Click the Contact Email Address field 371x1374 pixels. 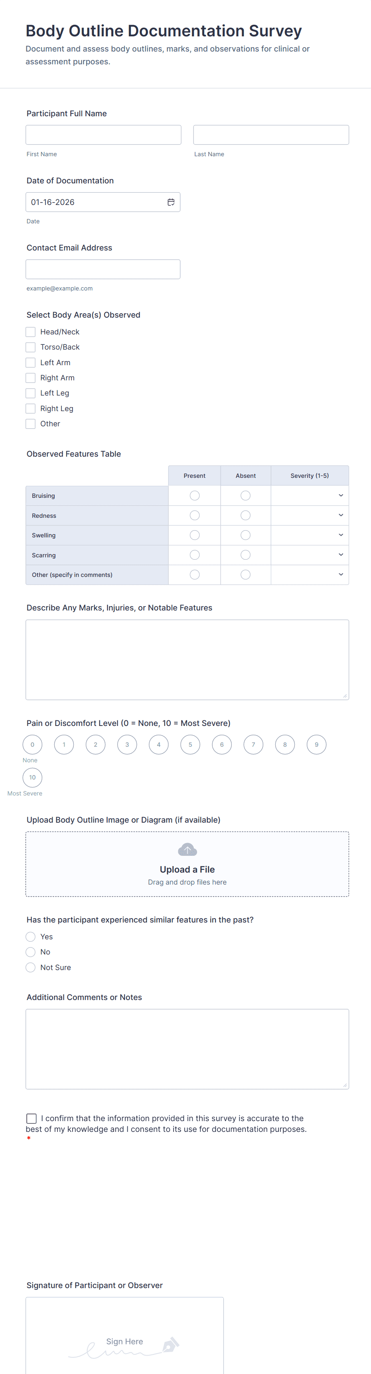103,269
